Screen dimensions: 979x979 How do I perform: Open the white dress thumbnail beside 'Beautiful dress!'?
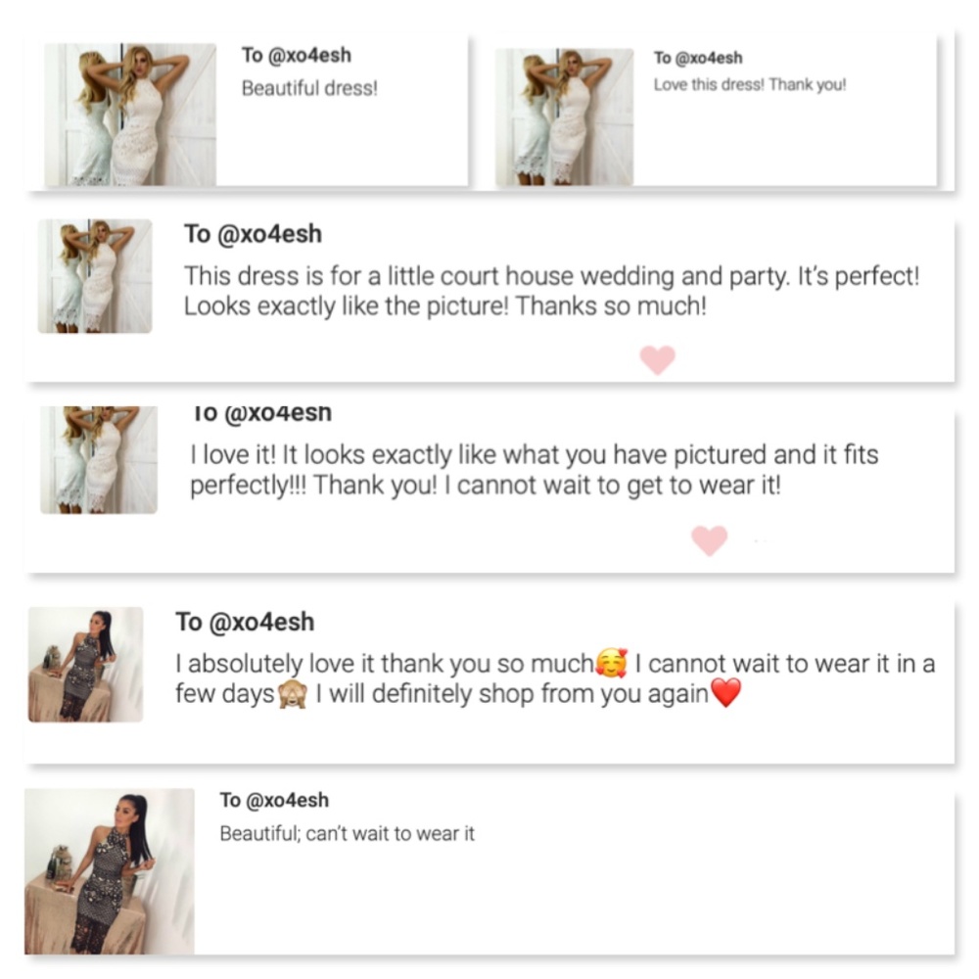[130, 115]
